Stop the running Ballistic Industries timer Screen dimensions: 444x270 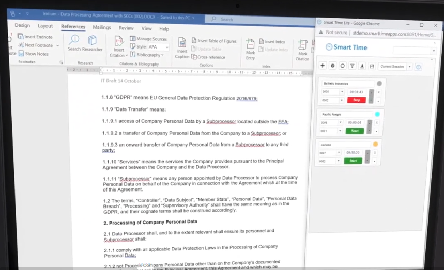coord(356,100)
